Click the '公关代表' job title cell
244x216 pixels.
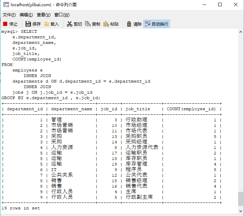coord(136,175)
